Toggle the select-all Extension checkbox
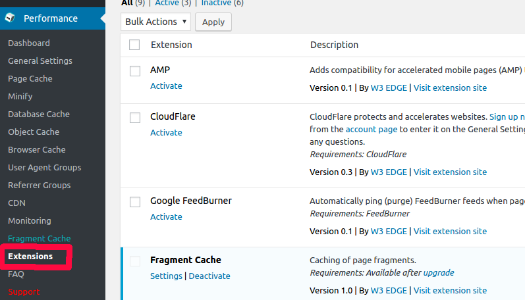Viewport: 525px width, 300px height. pos(134,45)
